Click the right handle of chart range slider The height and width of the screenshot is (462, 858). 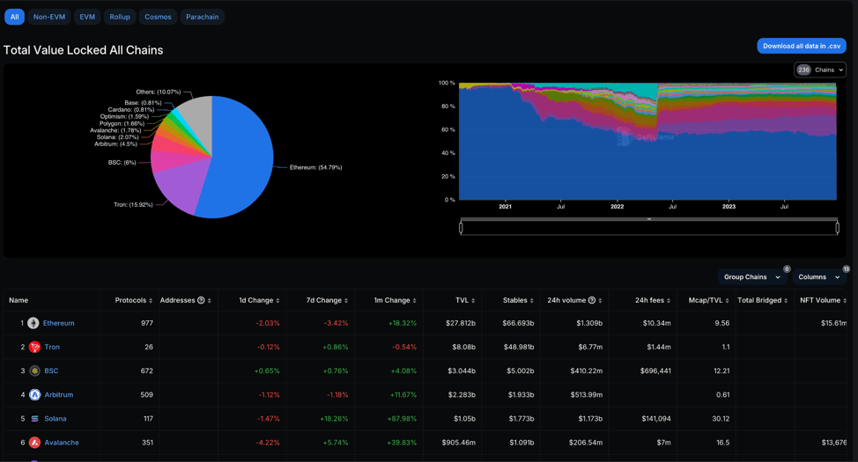[x=837, y=227]
